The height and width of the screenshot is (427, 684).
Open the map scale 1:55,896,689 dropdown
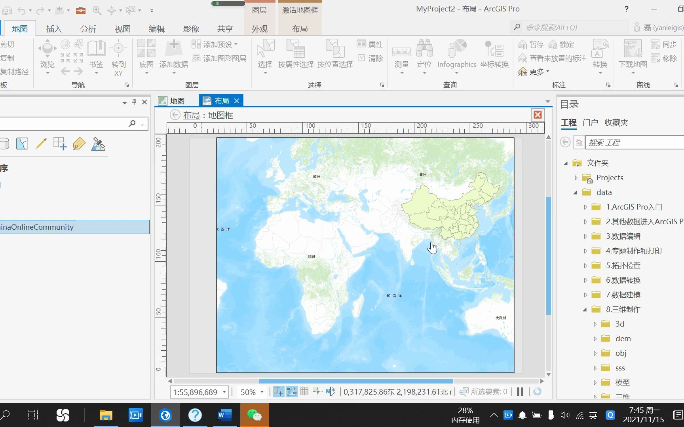[x=223, y=392]
